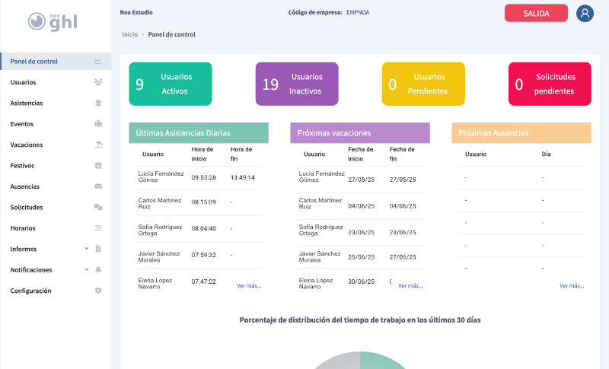
Task: Select Ausencias in the sidebar menu
Action: (x=25, y=186)
